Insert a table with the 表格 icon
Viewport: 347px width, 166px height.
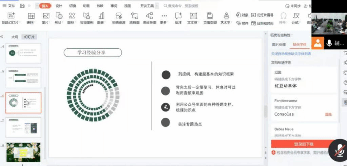click(31, 16)
